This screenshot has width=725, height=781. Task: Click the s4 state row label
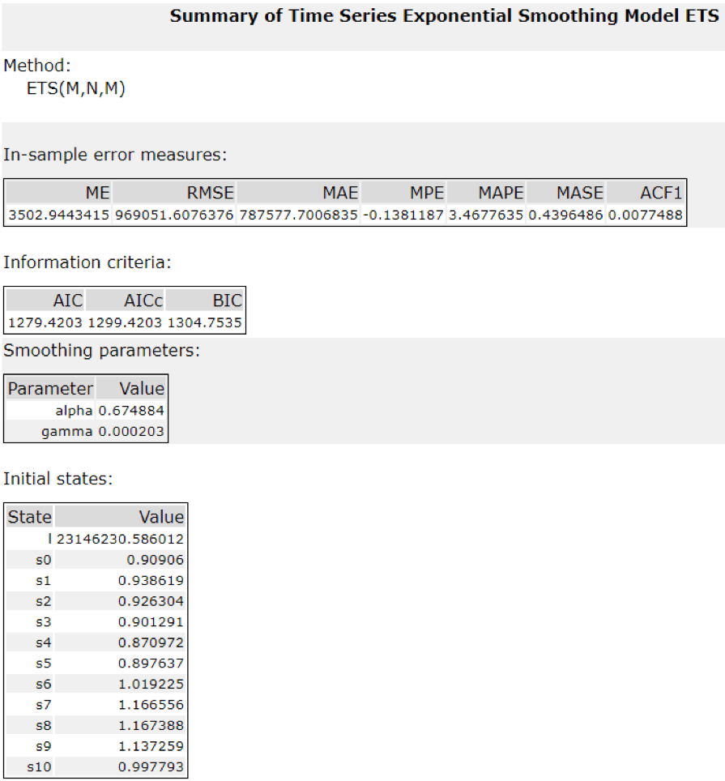[42, 643]
